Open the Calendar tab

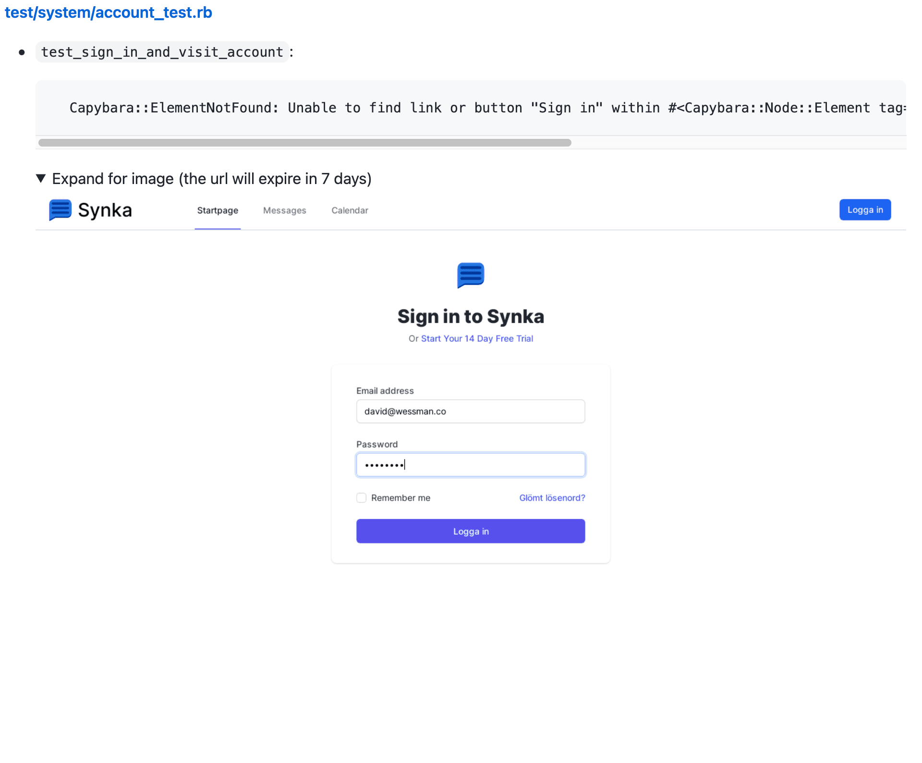point(350,210)
